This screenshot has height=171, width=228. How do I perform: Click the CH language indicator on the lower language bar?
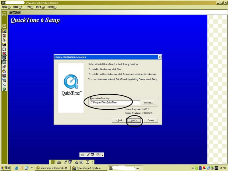[52, 162]
